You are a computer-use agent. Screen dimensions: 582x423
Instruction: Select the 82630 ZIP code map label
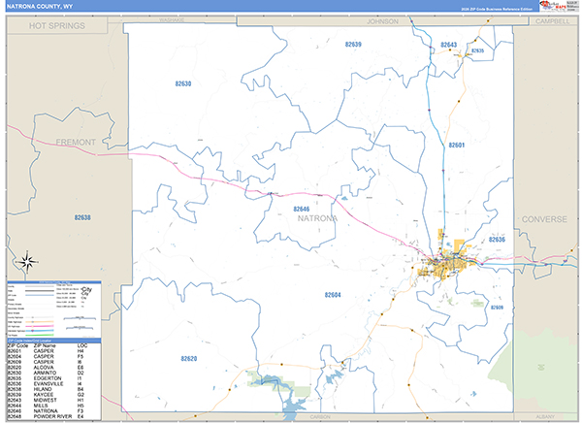182,83
